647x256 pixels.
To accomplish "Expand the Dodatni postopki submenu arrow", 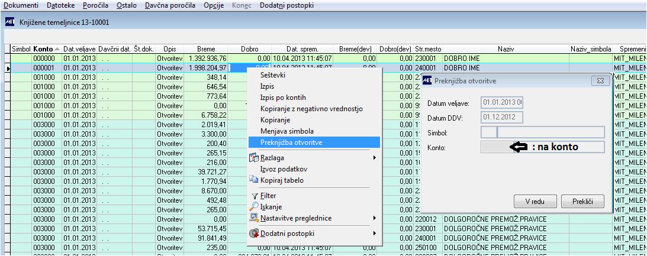I will coord(375,234).
